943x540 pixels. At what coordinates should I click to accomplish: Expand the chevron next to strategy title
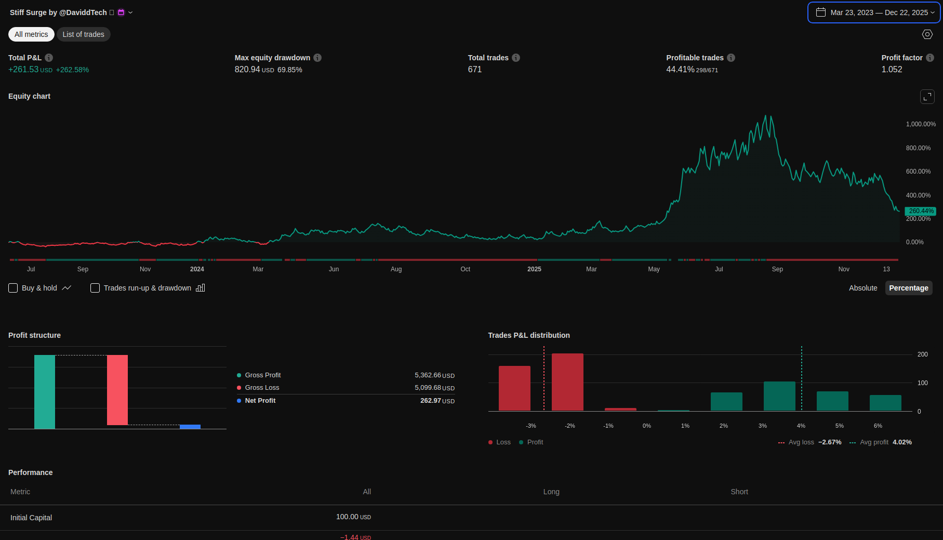[x=130, y=12]
